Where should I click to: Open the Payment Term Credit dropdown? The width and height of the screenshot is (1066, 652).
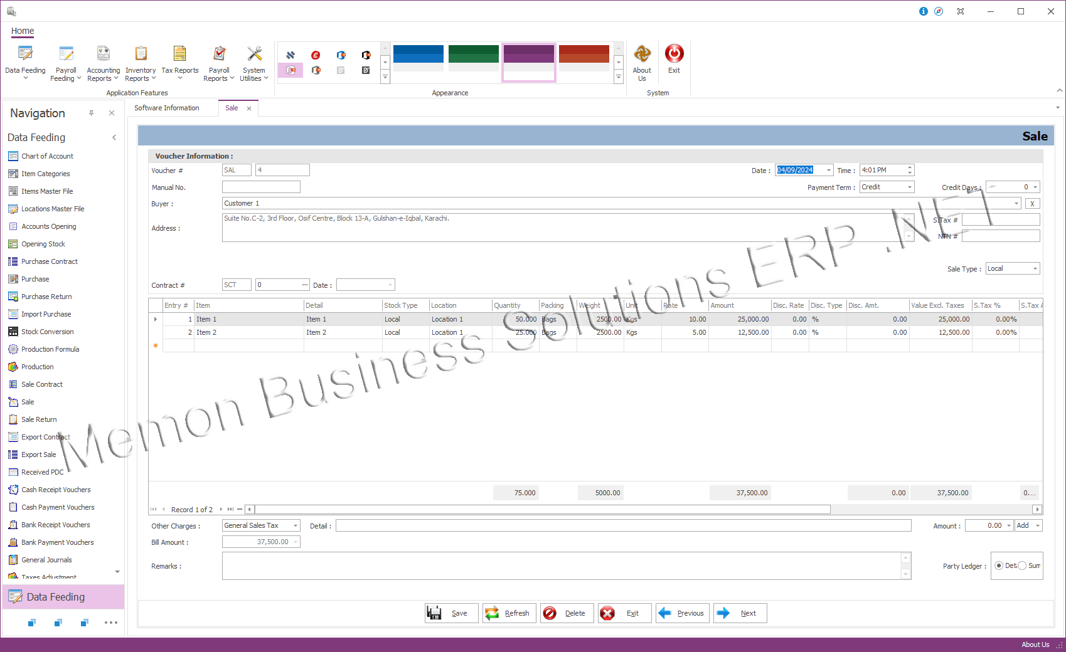[910, 187]
